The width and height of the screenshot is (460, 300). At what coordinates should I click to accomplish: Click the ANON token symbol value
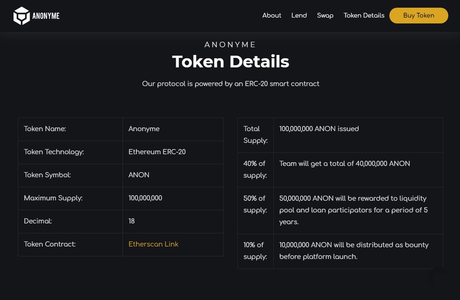click(x=139, y=175)
